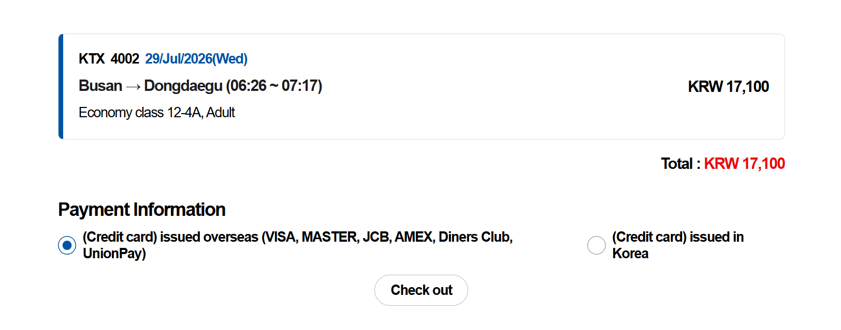841x330 pixels.
Task: Click the Busan departure station name
Action: point(100,86)
